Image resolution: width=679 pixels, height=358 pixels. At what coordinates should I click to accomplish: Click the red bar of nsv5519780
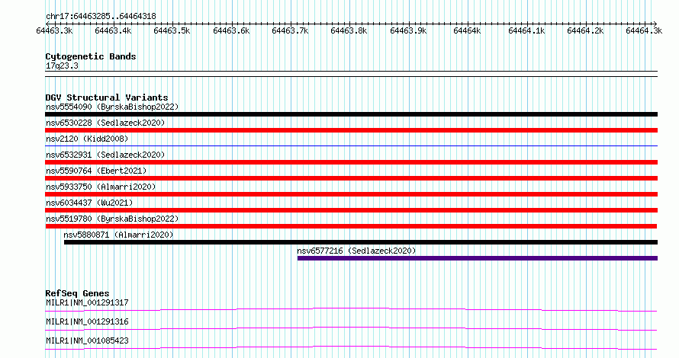click(x=351, y=226)
